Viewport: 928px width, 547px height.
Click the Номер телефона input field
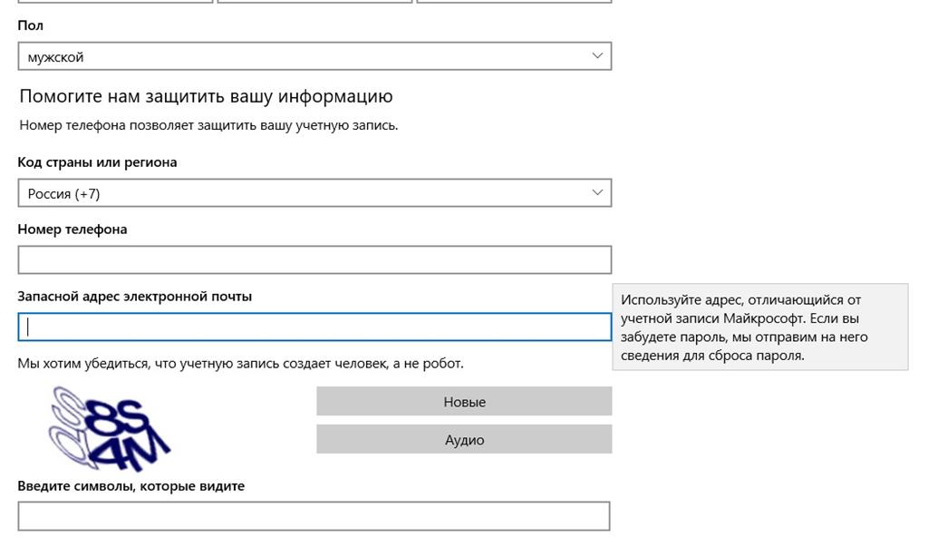(314, 260)
